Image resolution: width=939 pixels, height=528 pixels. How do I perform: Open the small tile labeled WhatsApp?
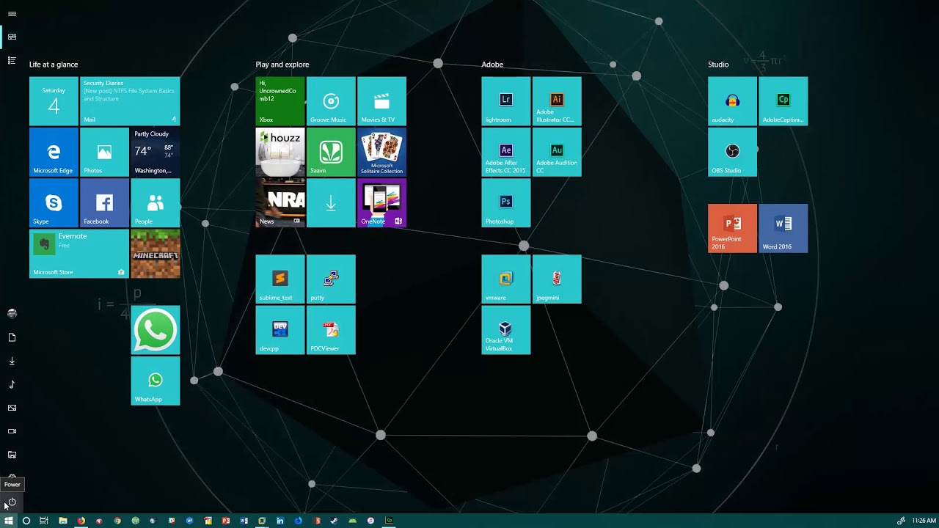pos(156,381)
